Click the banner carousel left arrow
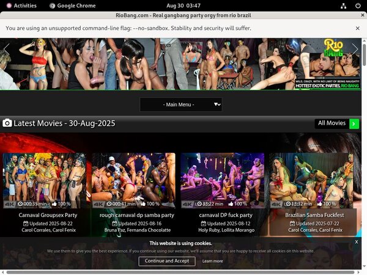 point(7,50)
